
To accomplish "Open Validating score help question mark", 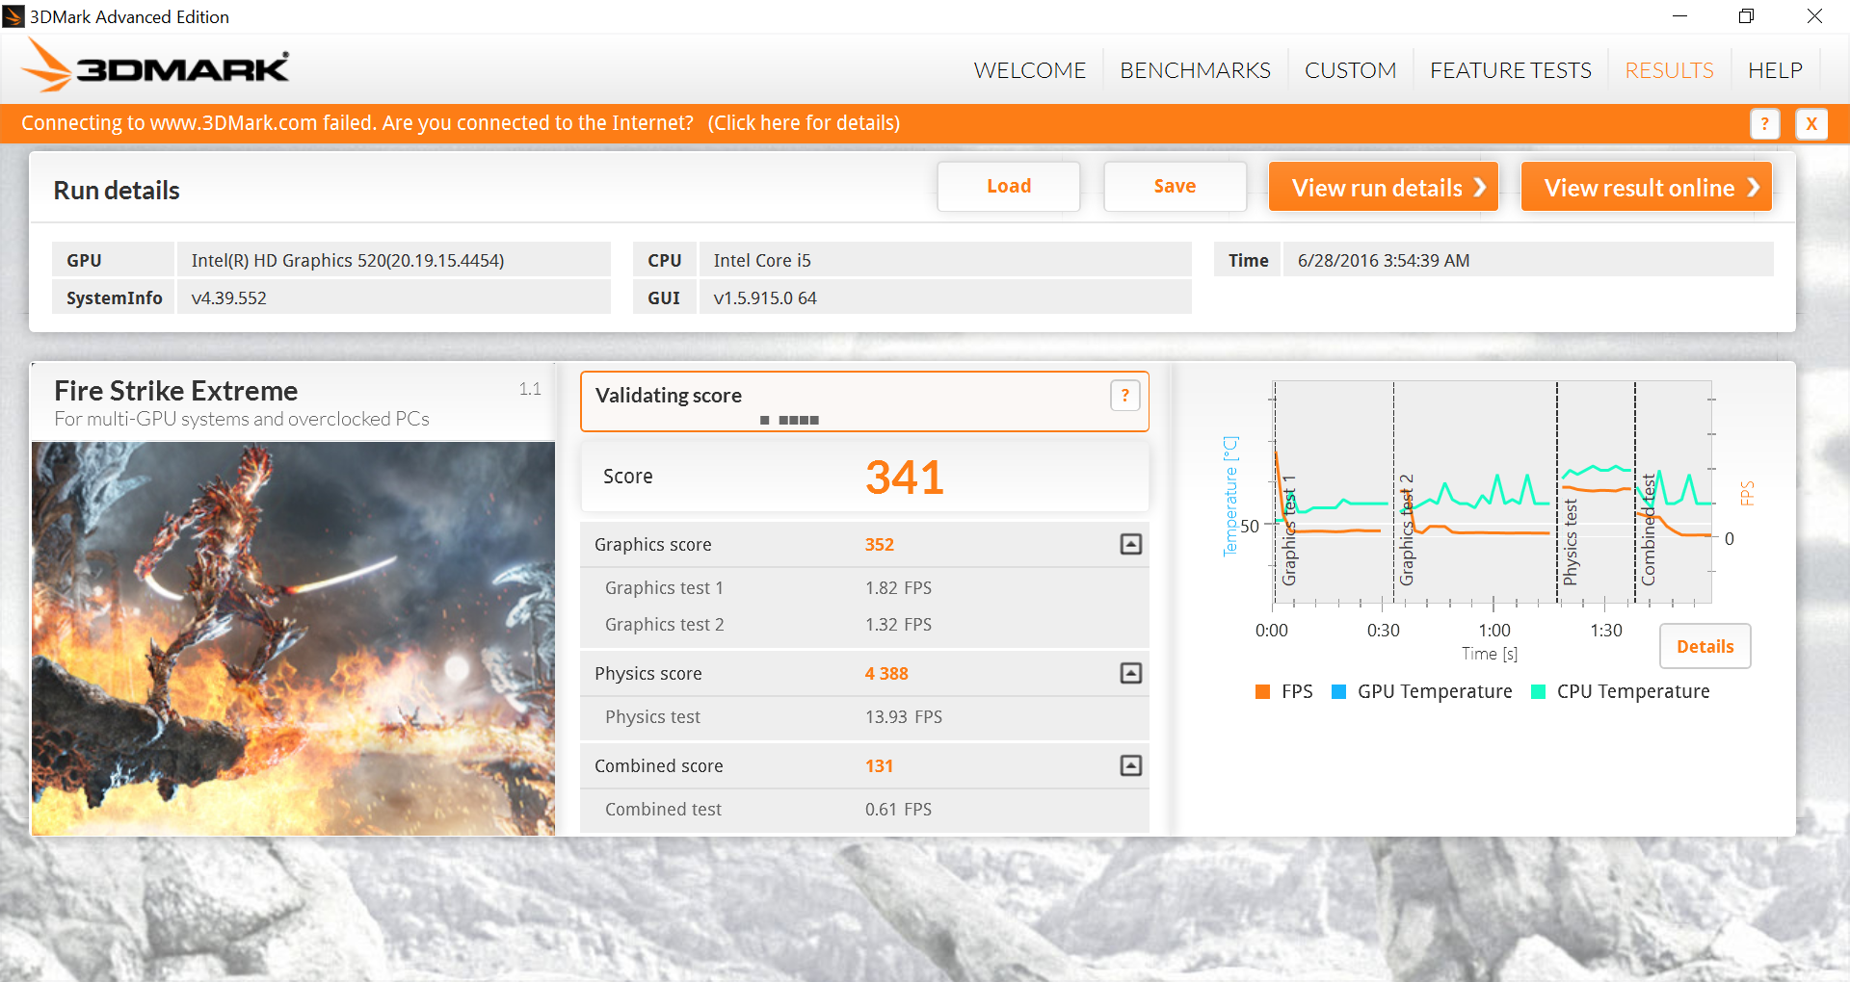I will (x=1124, y=396).
